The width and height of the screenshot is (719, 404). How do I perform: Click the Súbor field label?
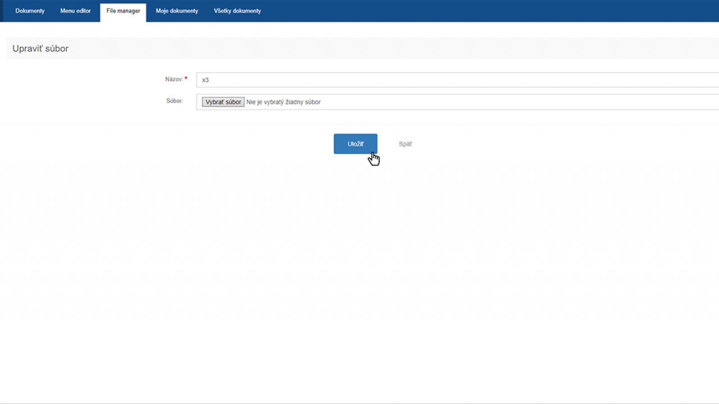174,101
